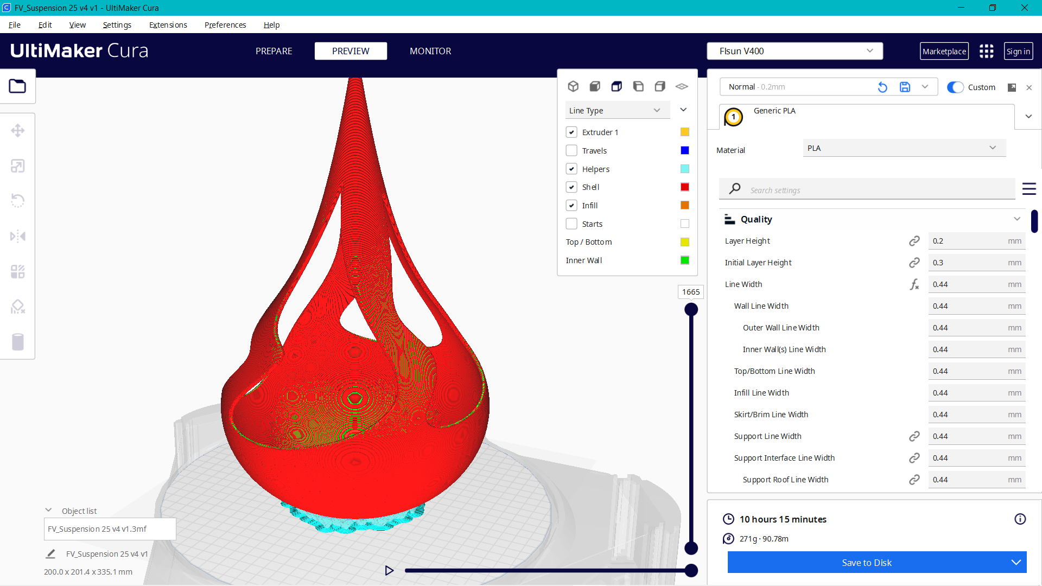This screenshot has height=586, width=1042.
Task: Select the Move tool
Action: (18, 130)
